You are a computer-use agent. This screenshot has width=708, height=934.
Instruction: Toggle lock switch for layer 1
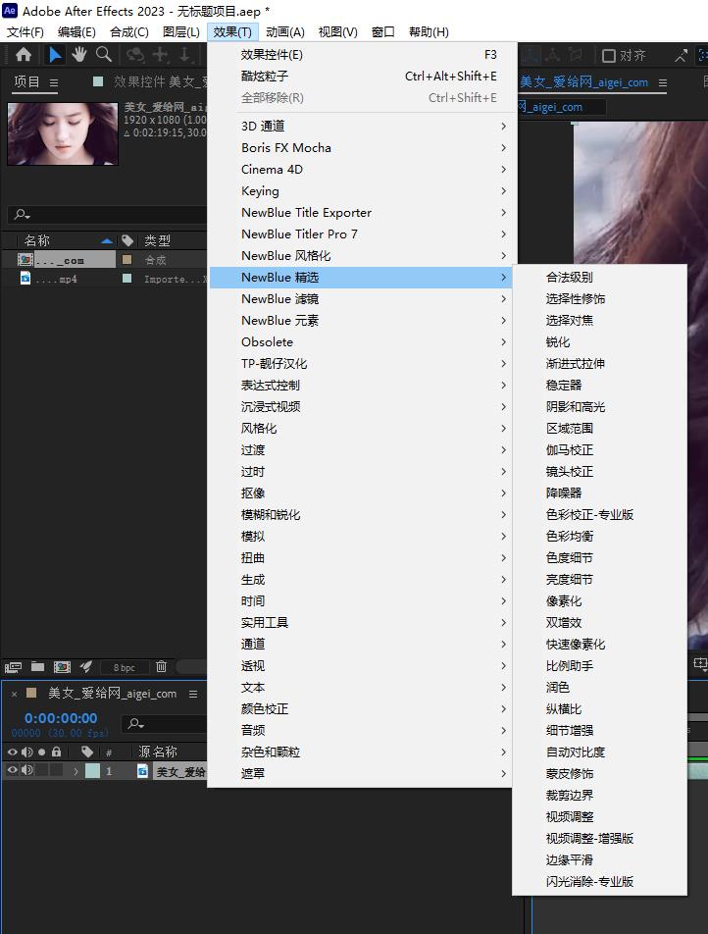coord(56,770)
